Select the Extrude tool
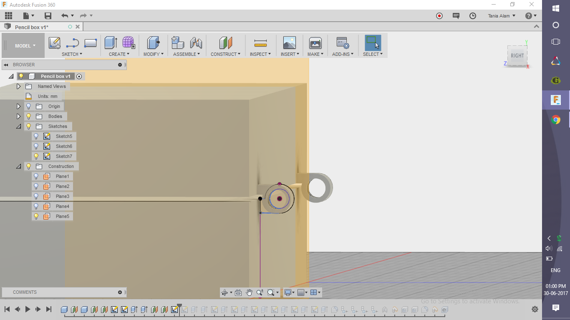This screenshot has width=570, height=320. click(111, 42)
